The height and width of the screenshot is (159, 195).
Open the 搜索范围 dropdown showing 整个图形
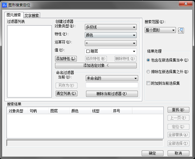(x=160, y=30)
